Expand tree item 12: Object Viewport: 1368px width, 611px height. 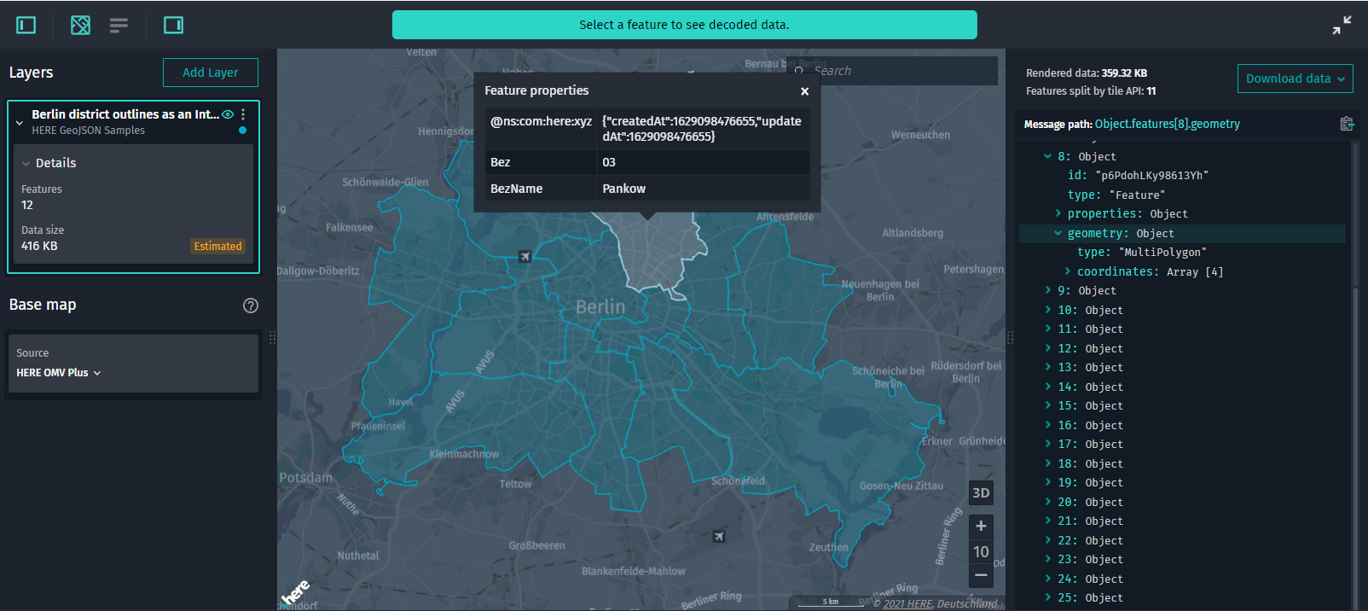1048,348
